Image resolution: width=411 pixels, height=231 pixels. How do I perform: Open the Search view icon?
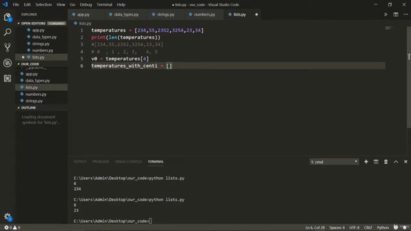(x=7, y=32)
